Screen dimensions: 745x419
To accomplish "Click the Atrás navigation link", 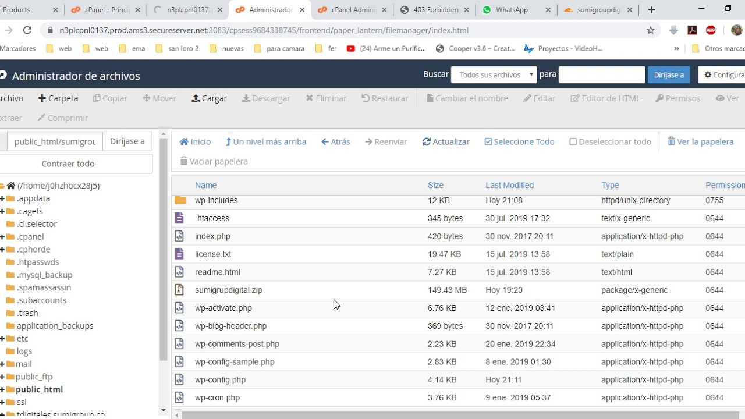I will tap(336, 142).
